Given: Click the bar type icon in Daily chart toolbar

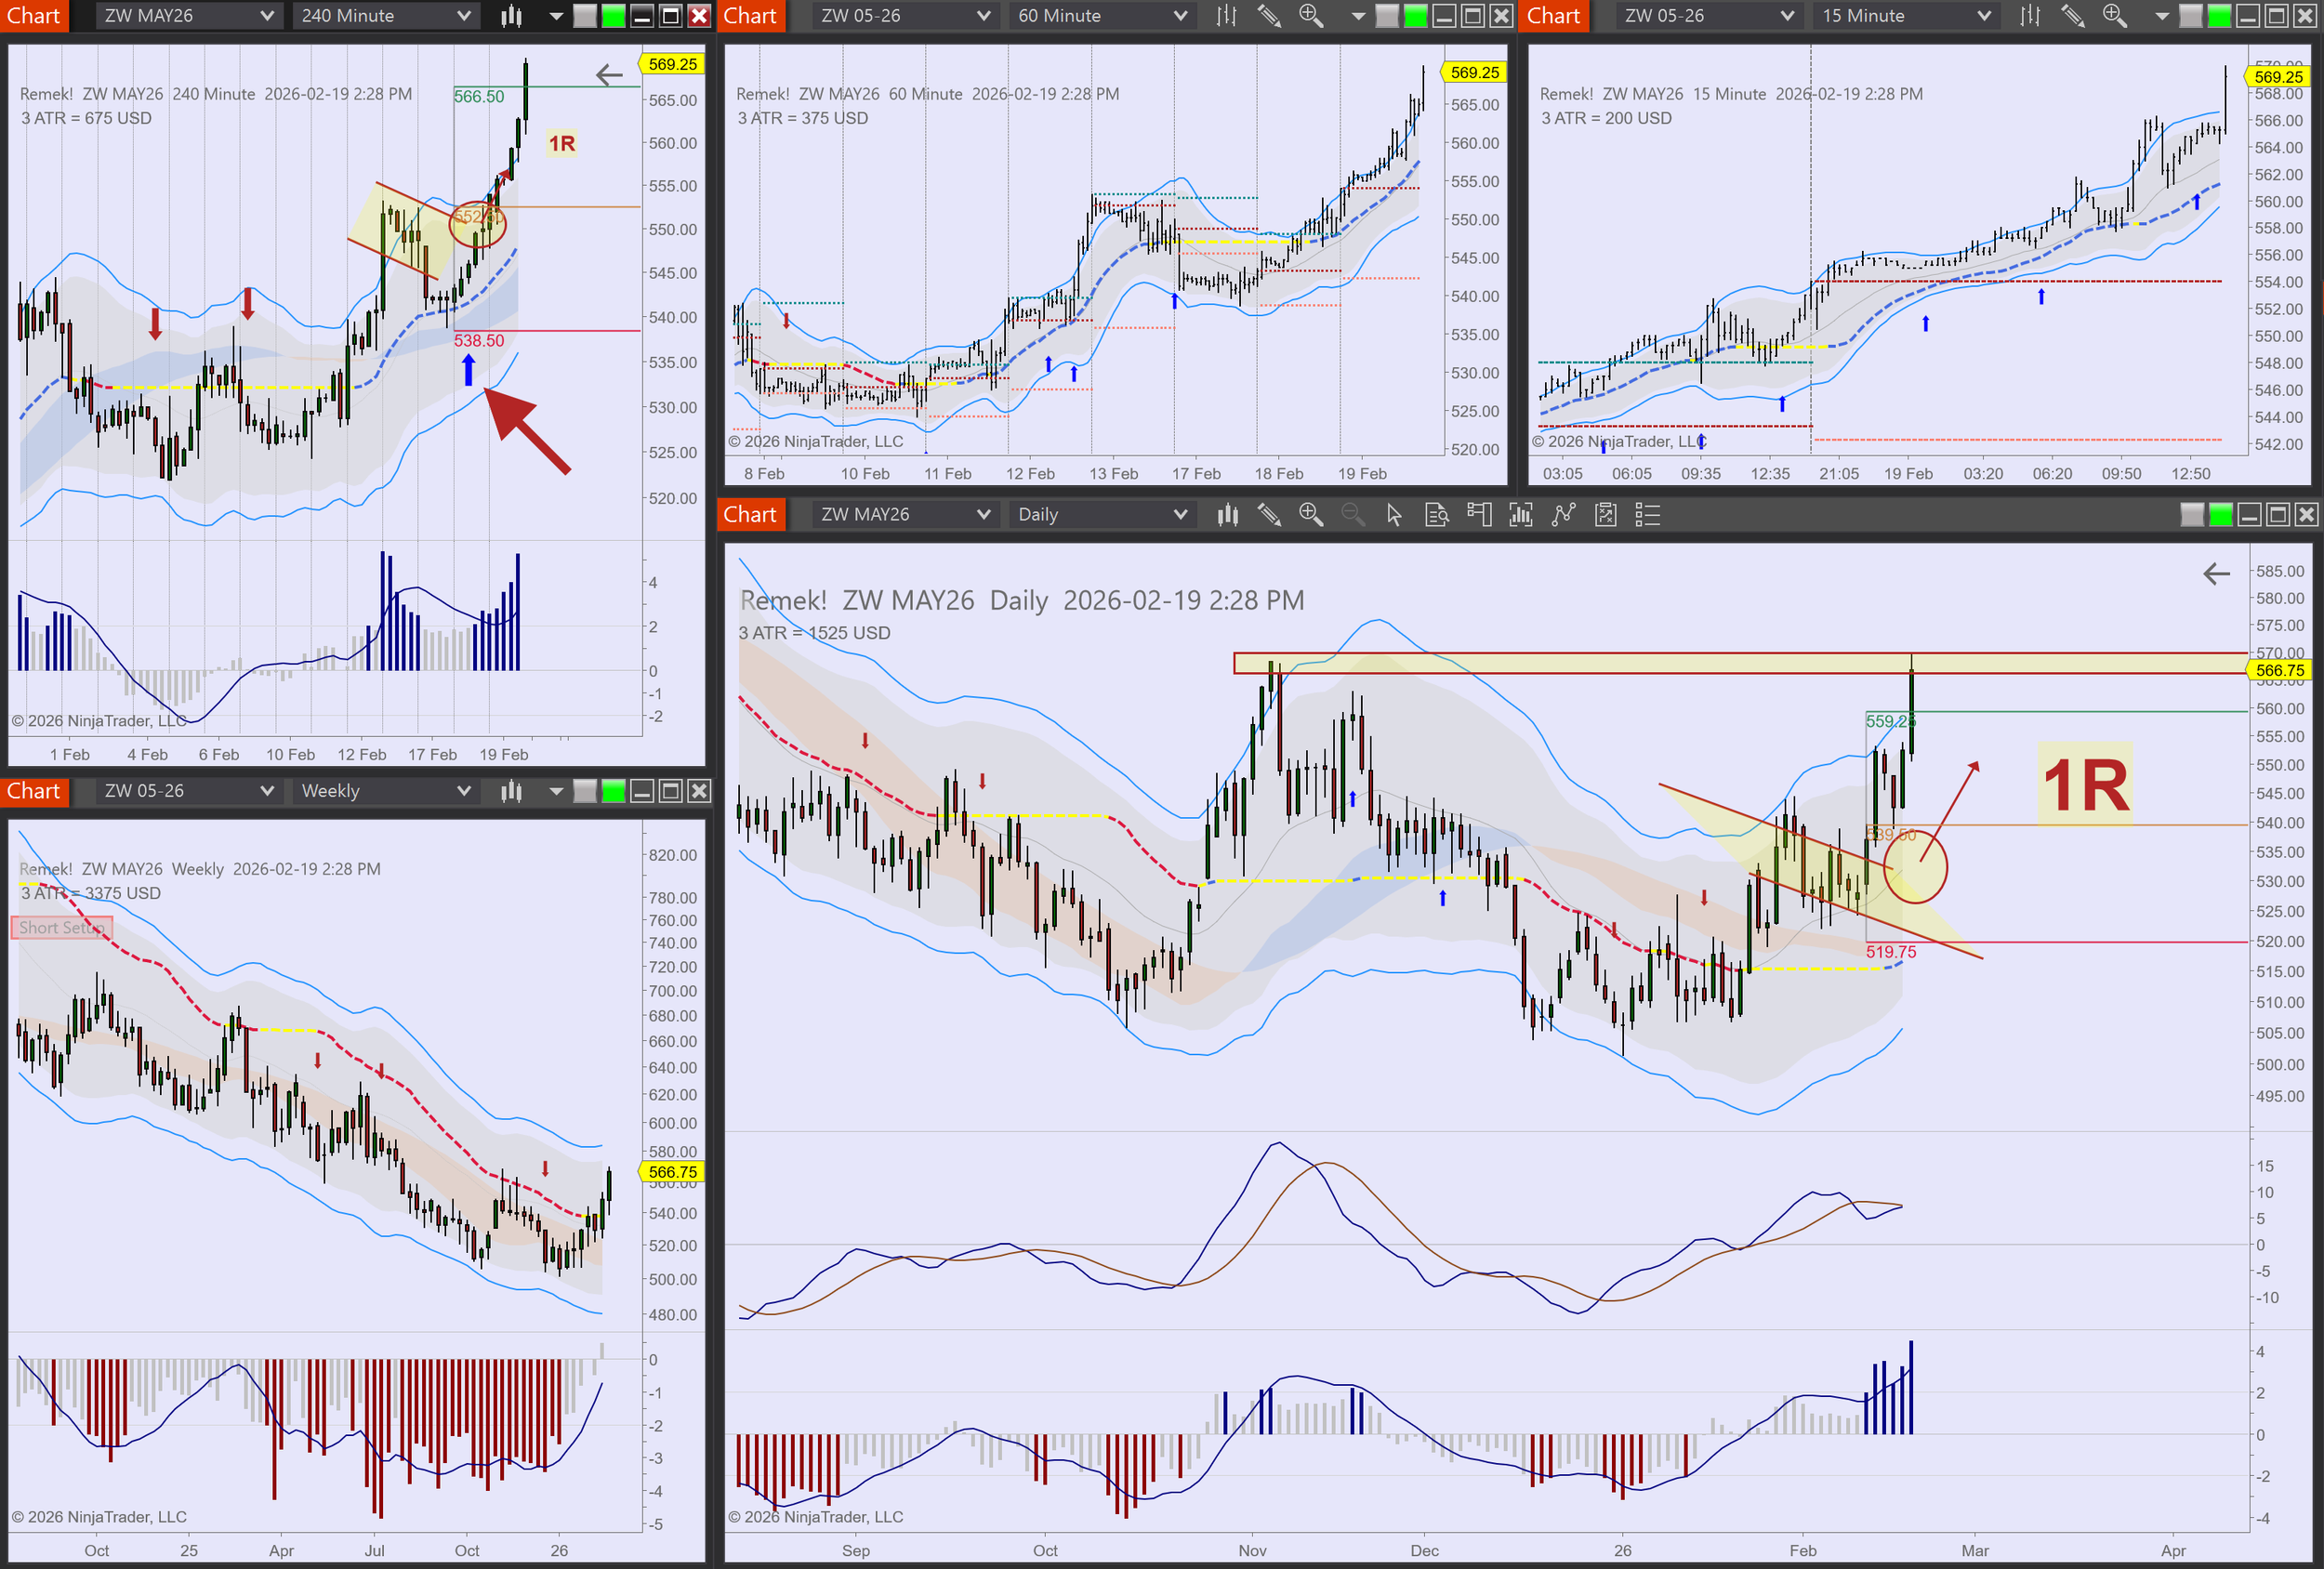Looking at the screenshot, I should pyautogui.click(x=1227, y=515).
